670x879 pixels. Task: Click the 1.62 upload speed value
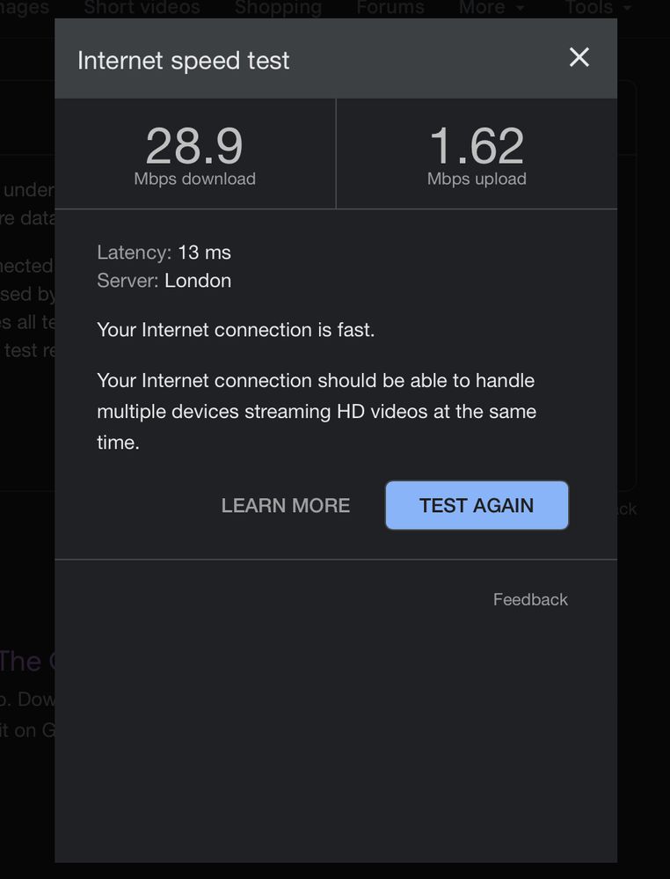coord(477,146)
